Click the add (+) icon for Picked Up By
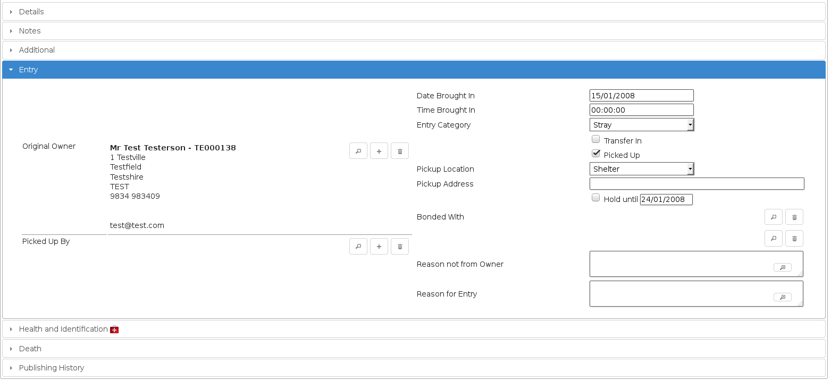The image size is (831, 380). click(x=379, y=247)
